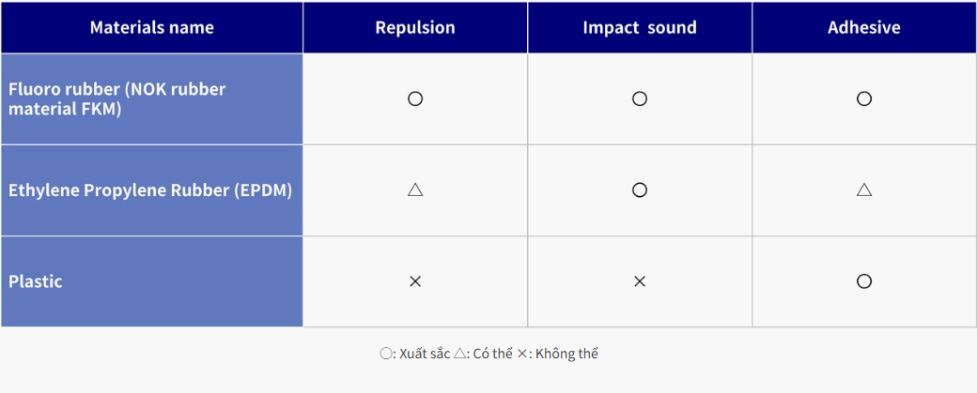
Task: Select the Ethylene Propylene Rubber (EPDM) row label
Action: [x=152, y=190]
